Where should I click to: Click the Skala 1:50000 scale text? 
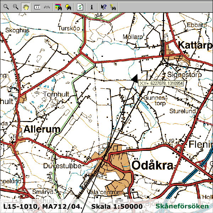117,206
